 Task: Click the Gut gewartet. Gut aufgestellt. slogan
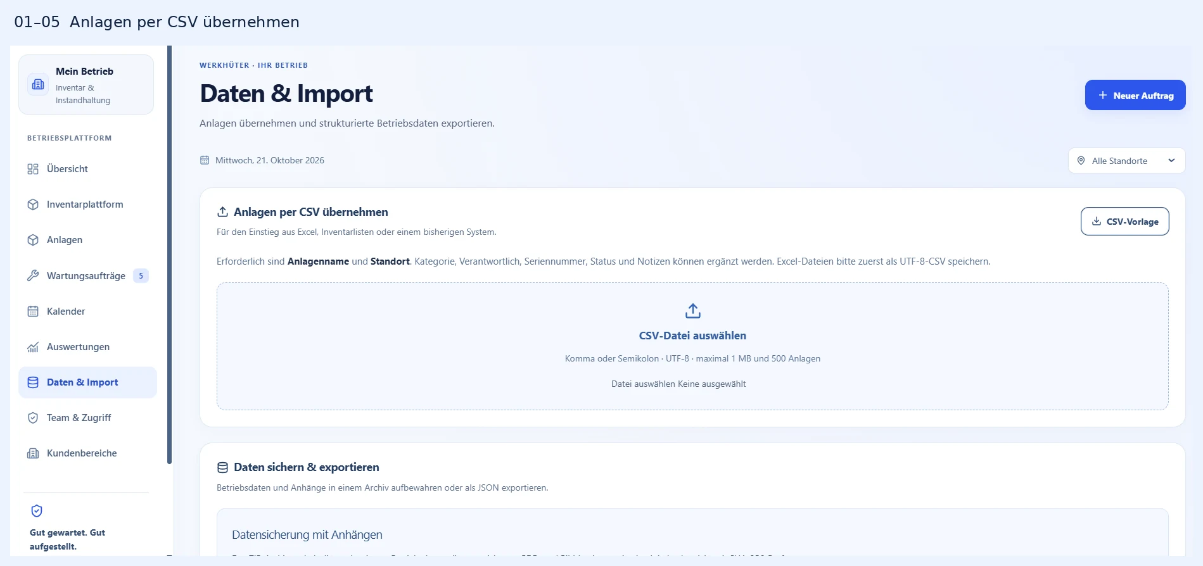(67, 539)
